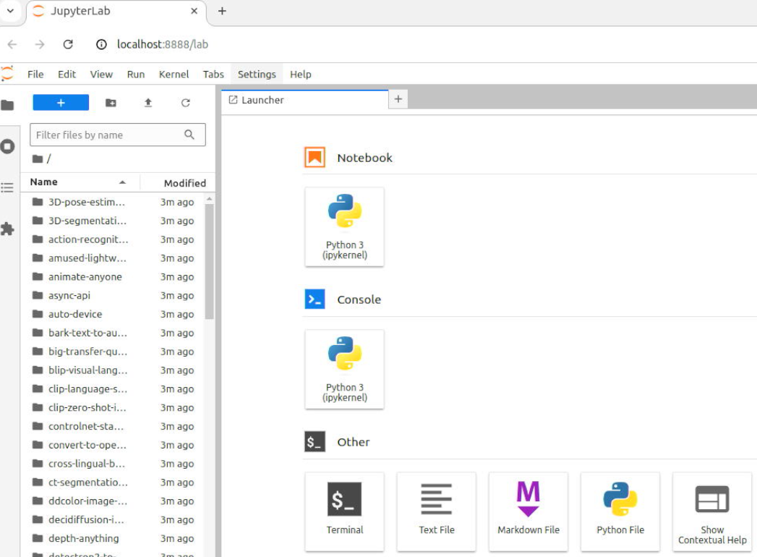This screenshot has width=757, height=557.
Task: Select depth-anything folder
Action: (x=113, y=538)
